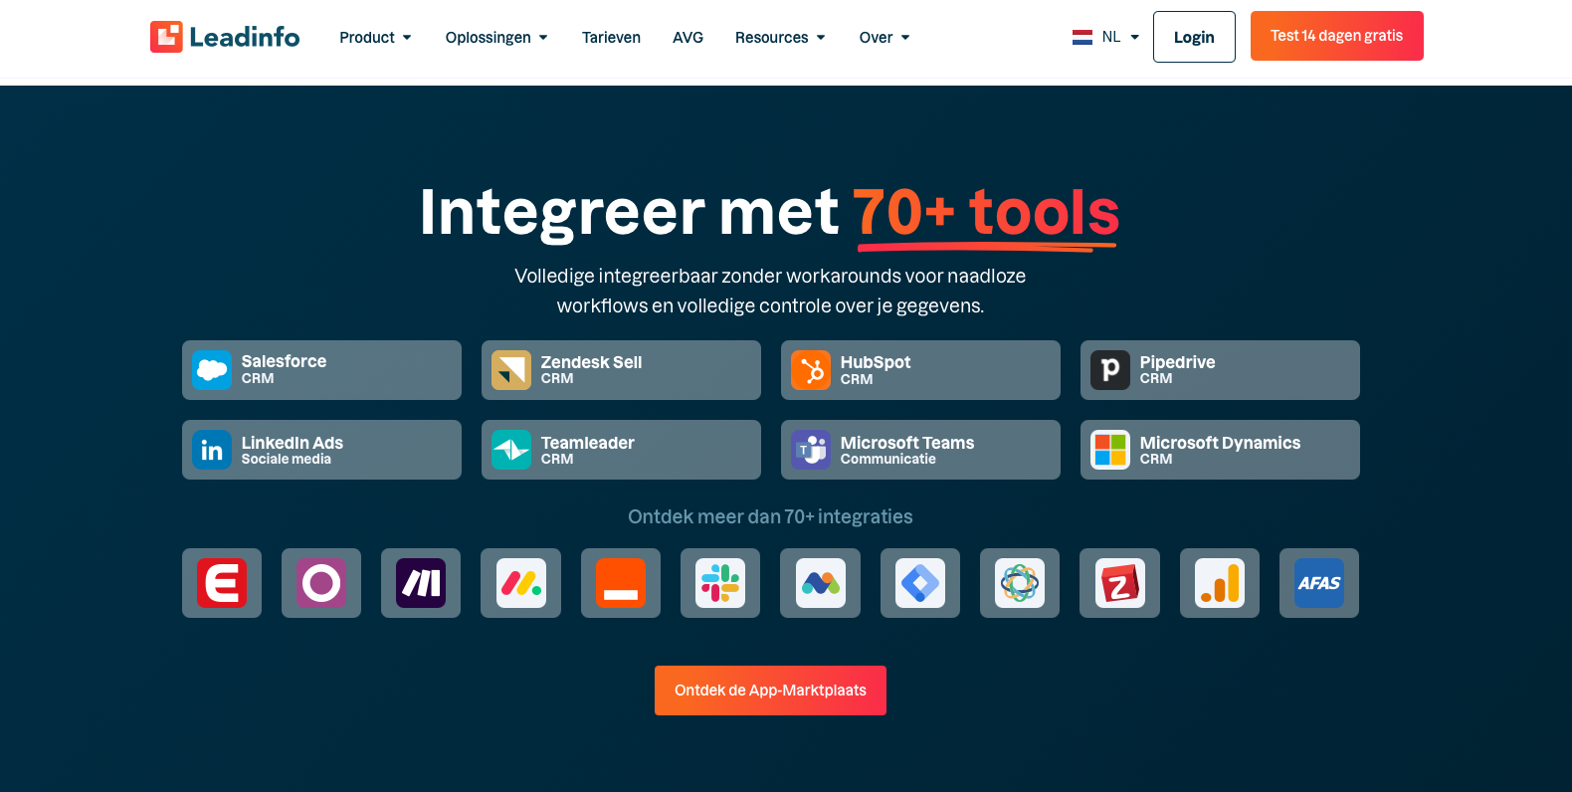Choose the Pipedrive CRM integration card

pyautogui.click(x=1220, y=370)
